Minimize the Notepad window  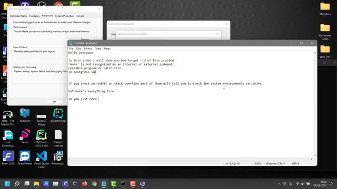point(291,43)
